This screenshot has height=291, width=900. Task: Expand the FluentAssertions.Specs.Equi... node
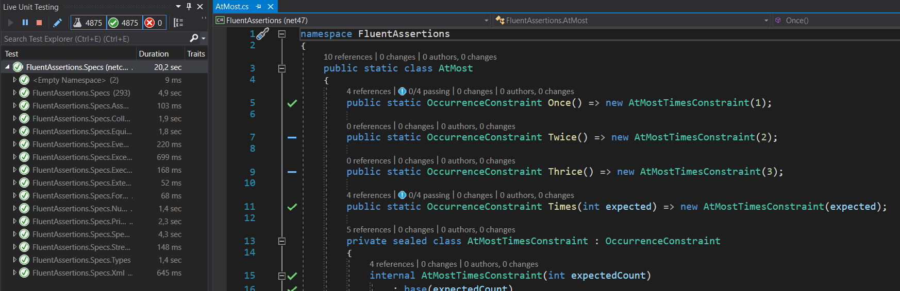pos(14,131)
